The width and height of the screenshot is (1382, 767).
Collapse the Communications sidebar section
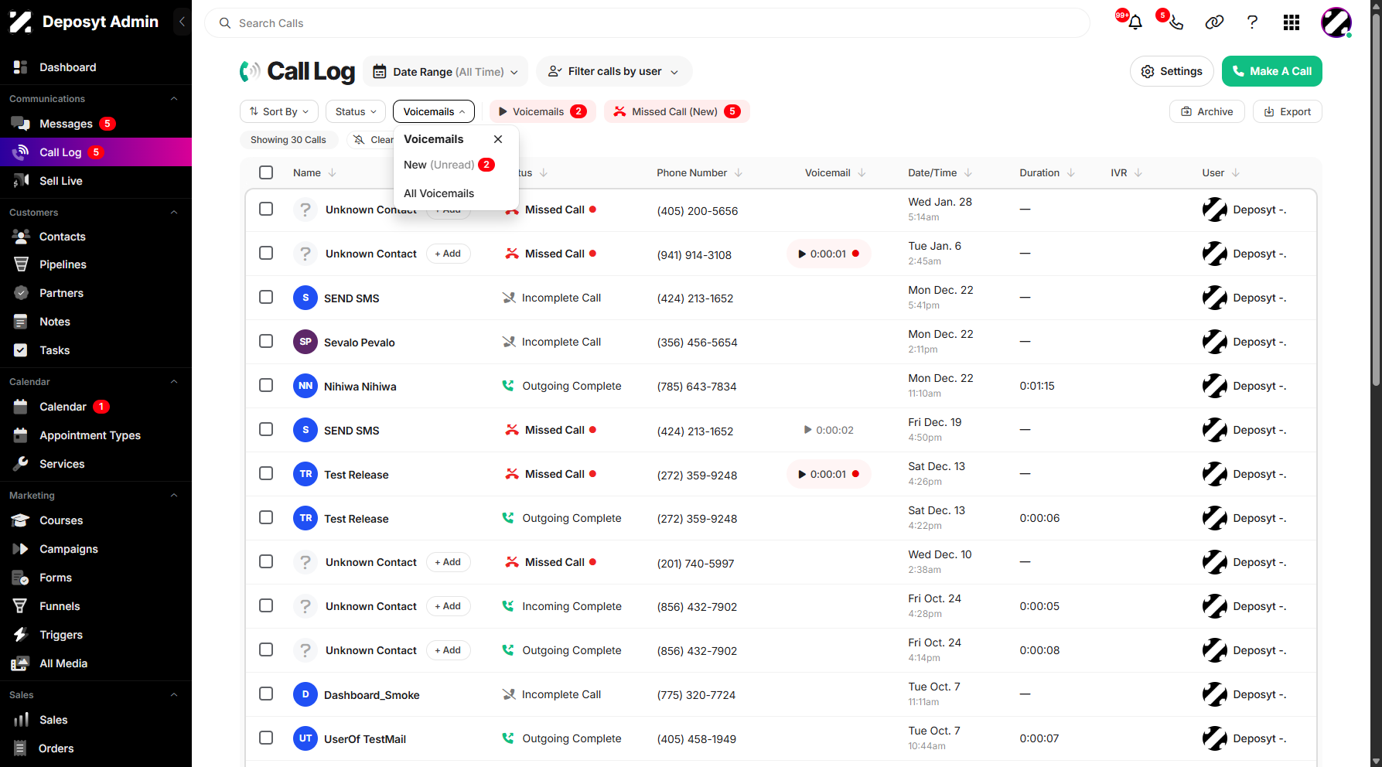(174, 98)
